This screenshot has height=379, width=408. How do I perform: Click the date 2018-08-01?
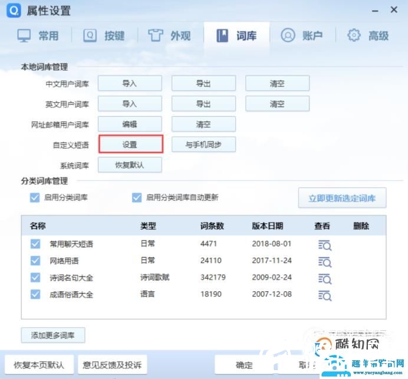tap(272, 244)
